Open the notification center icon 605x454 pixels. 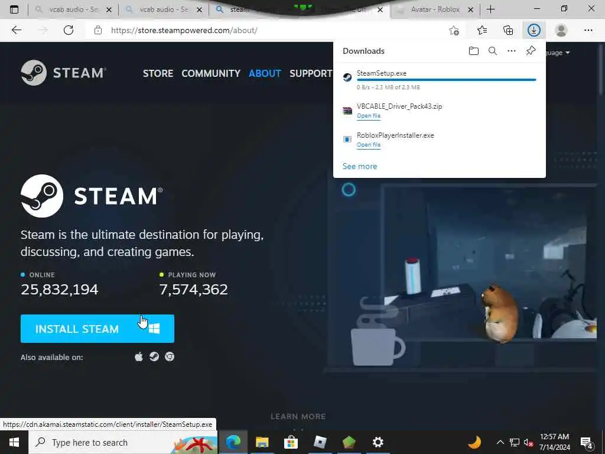click(587, 443)
